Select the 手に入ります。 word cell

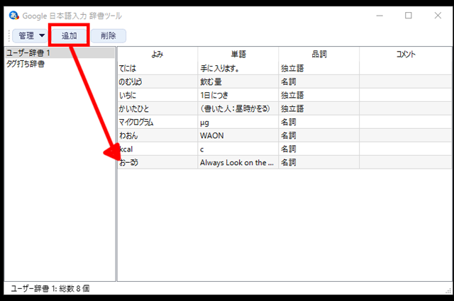(x=238, y=68)
